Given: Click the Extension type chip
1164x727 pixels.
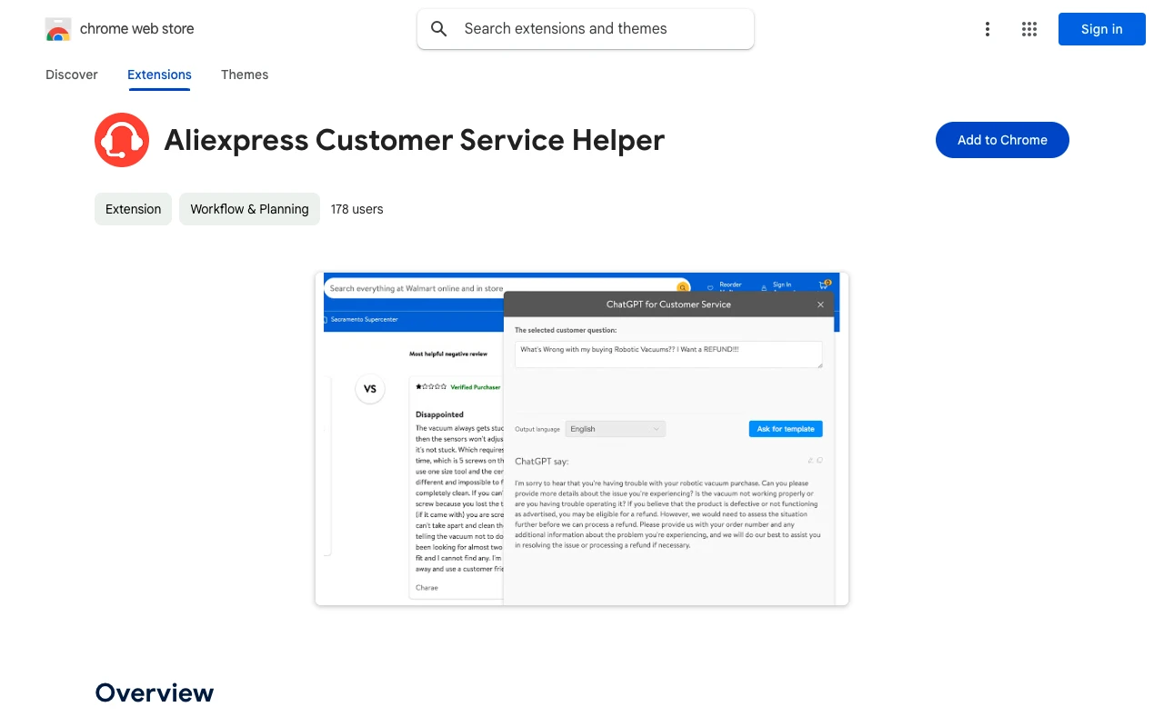Looking at the screenshot, I should click(x=133, y=209).
